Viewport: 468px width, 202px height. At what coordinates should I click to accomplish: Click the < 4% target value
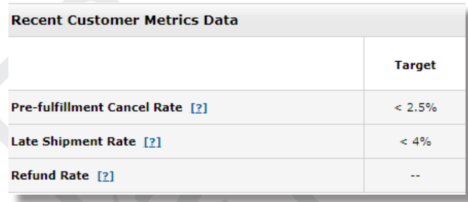click(415, 141)
